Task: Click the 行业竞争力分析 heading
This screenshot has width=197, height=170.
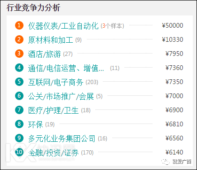Action: (33, 8)
